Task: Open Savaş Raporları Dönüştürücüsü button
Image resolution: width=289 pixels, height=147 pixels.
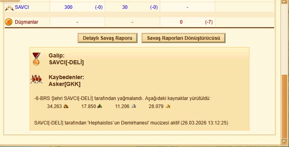Action: (183, 38)
